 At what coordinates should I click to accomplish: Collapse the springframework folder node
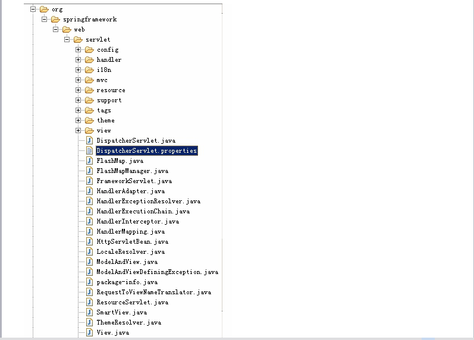click(x=44, y=20)
